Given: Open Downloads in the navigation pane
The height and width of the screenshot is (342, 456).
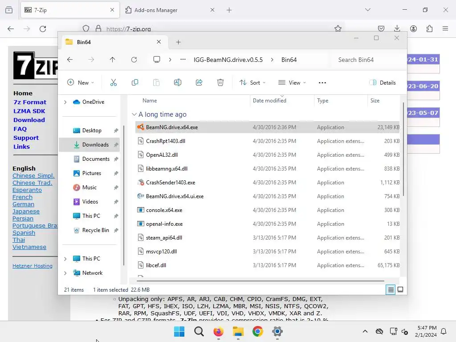Looking at the screenshot, I should click(89, 145).
